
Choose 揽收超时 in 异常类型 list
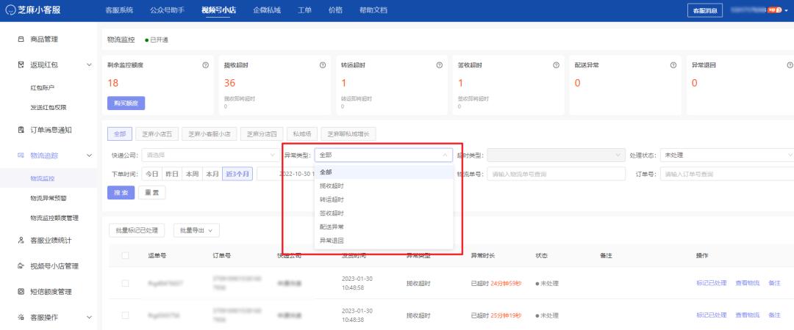pyautogui.click(x=383, y=186)
